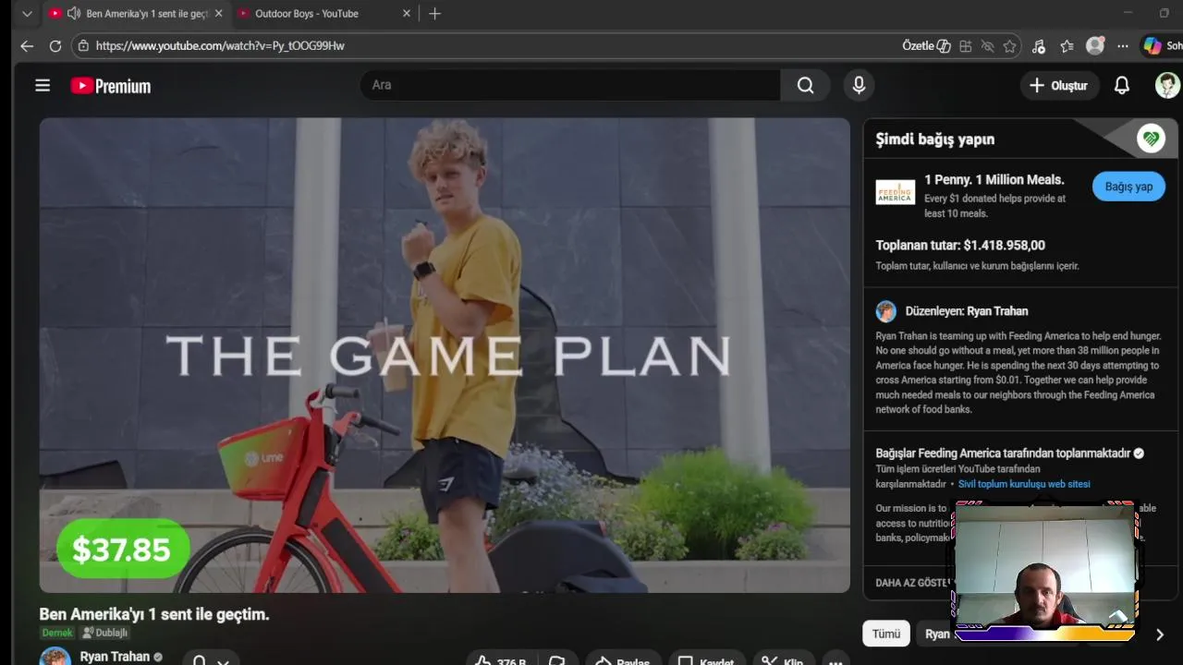Open the Özetle Copilot summarize button
The width and height of the screenshot is (1183, 665).
pos(926,45)
